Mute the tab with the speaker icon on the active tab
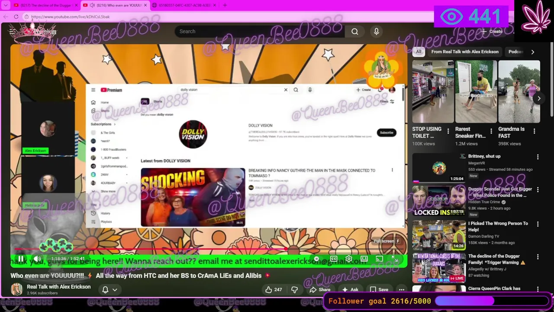This screenshot has width=554, height=312. 92,5
